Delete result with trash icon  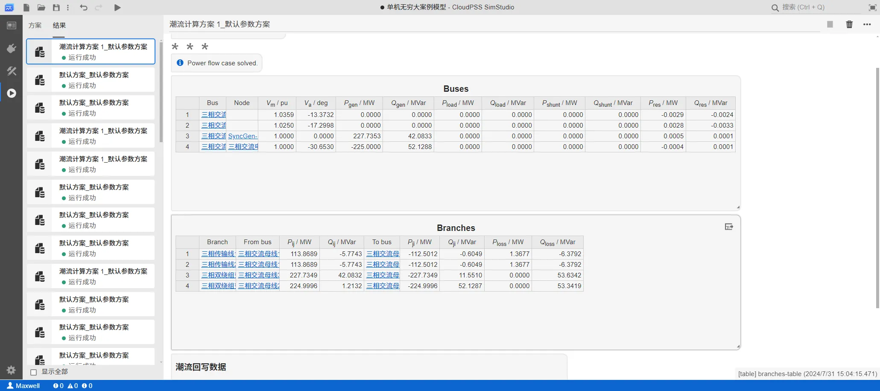(849, 24)
